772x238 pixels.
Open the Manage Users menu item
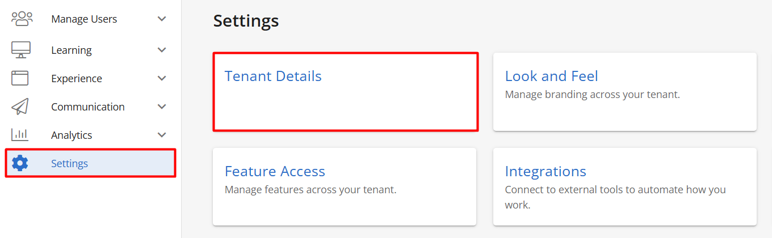click(x=84, y=19)
